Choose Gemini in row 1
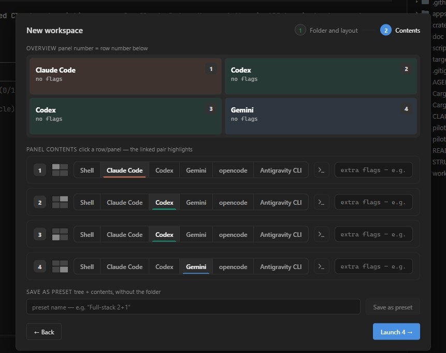 tap(196, 170)
